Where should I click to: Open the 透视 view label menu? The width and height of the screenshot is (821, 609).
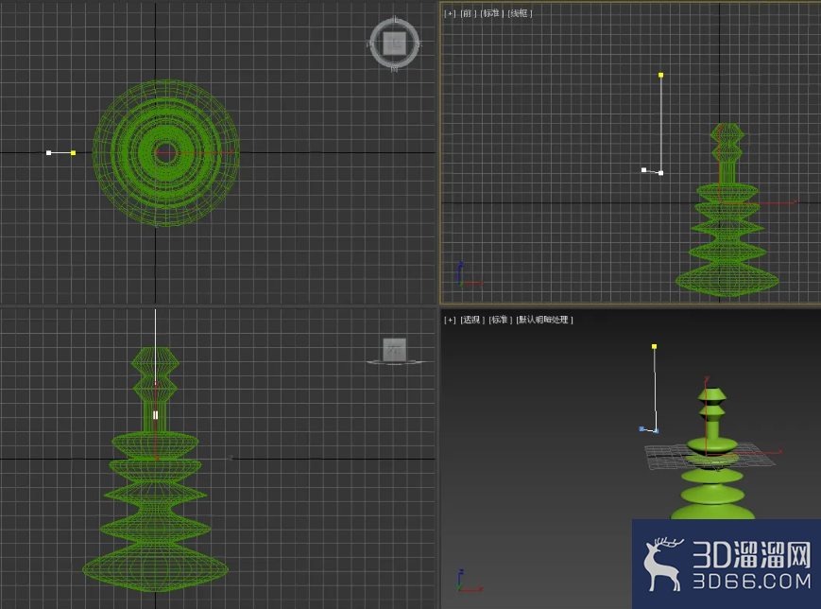(472, 320)
